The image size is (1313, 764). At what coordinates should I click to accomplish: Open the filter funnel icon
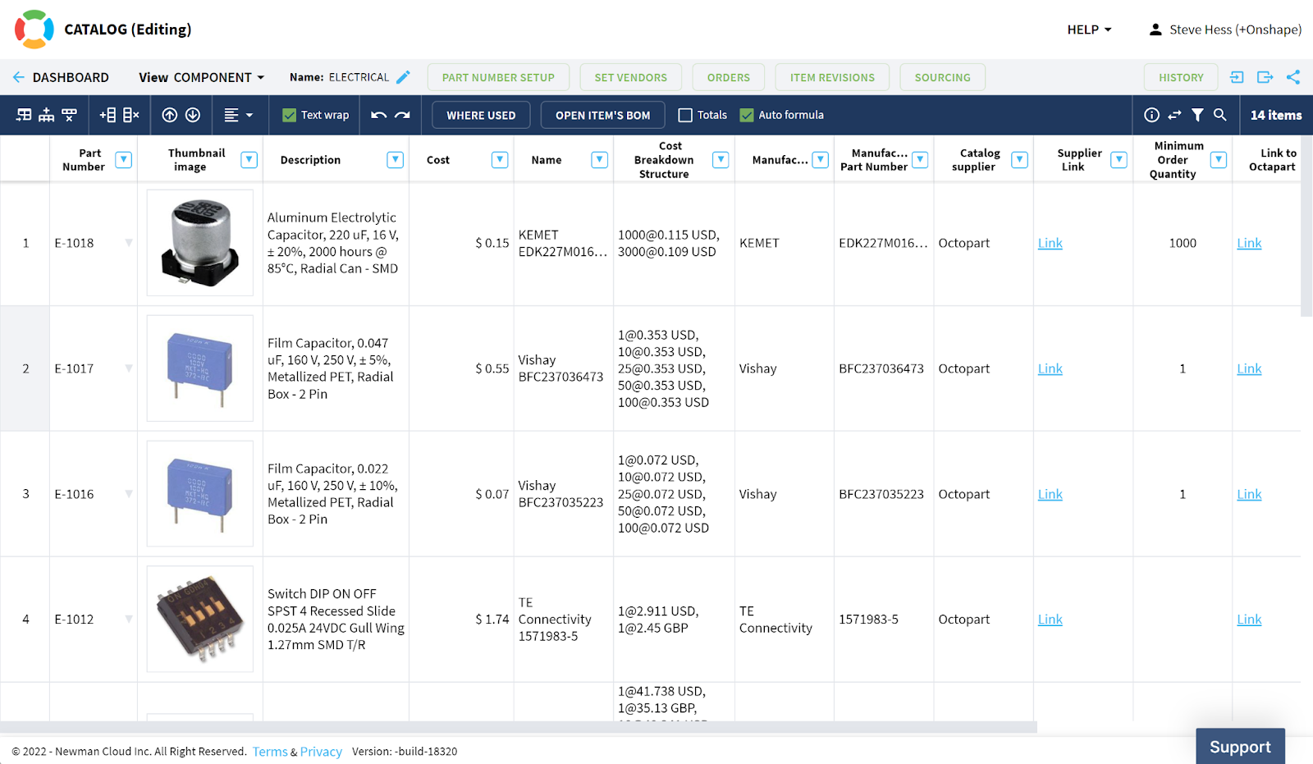click(x=1198, y=115)
